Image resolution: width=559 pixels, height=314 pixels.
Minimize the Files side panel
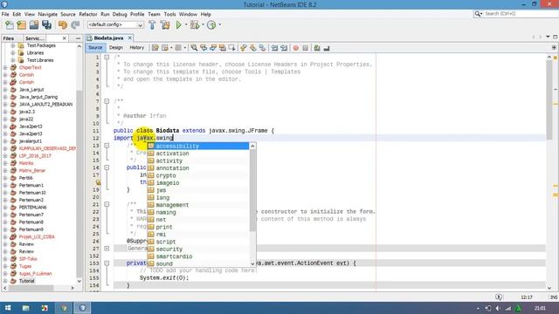78,38
